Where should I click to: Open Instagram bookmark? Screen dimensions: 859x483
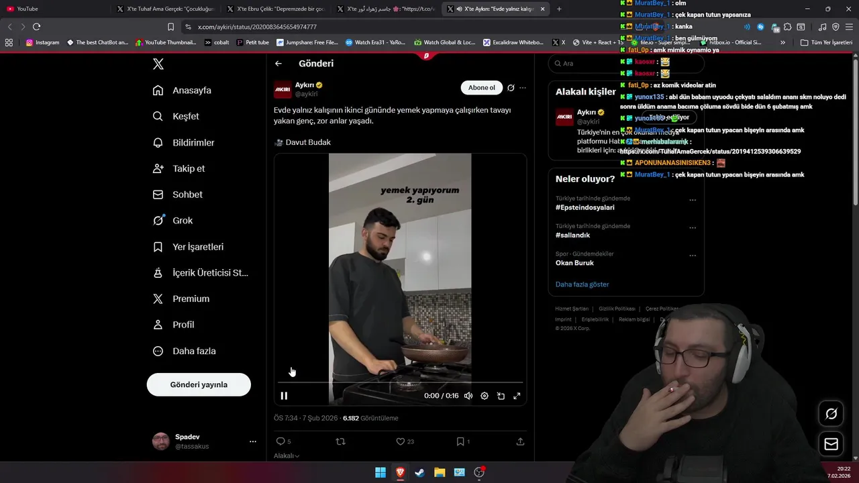(x=42, y=42)
